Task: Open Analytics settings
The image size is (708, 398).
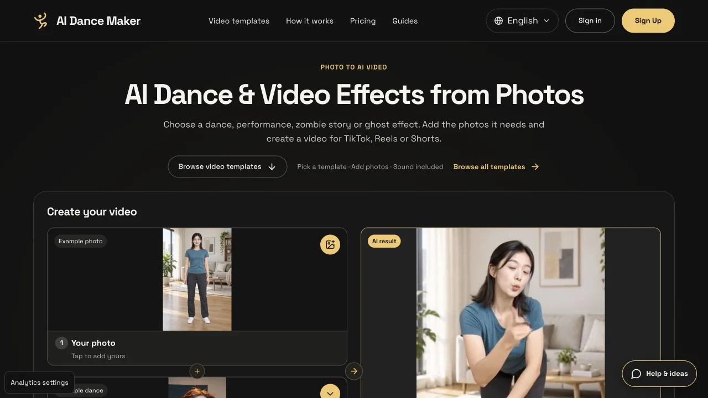Action: click(40, 383)
